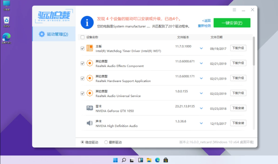This screenshot has width=278, height=164.
Task: Expand version dropdown for NVIDIA High Definition Audio
Action: [x=201, y=123]
